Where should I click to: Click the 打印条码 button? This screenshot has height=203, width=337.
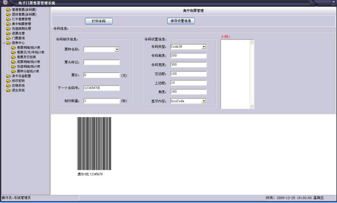click(99, 21)
